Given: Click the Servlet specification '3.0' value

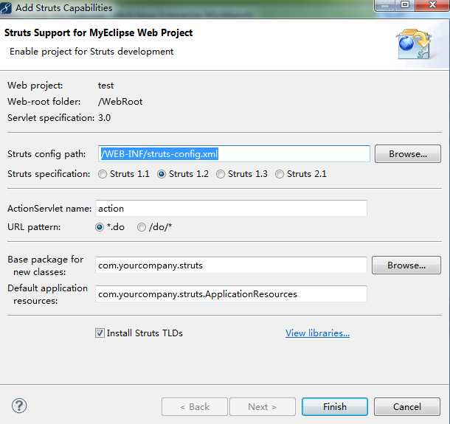Looking at the screenshot, I should [105, 118].
